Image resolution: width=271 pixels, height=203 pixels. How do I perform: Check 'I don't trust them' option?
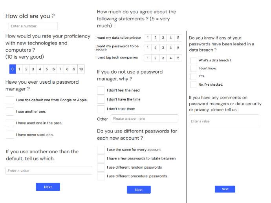101,109
